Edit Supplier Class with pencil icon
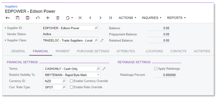219x98 pixels. tap(102, 41)
